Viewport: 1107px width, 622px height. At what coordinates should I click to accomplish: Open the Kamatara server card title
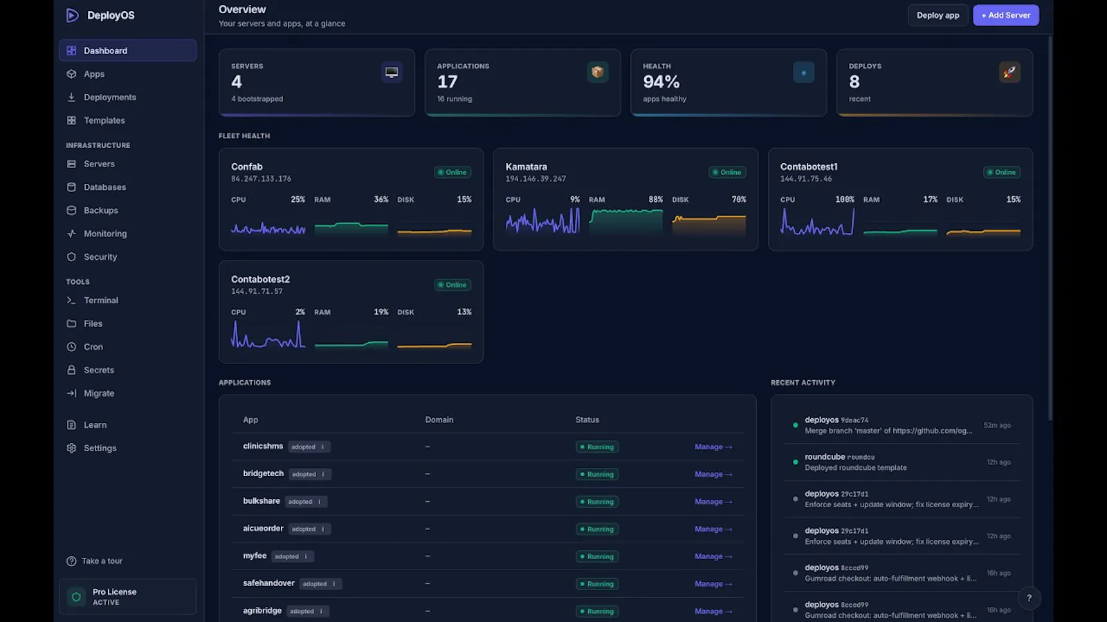click(x=526, y=167)
